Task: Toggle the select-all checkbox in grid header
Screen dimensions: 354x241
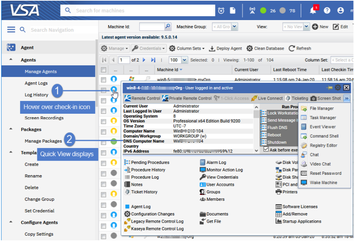Action: point(103,70)
